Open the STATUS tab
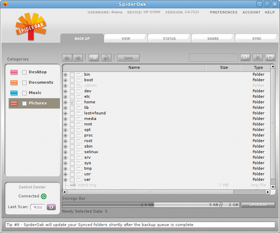The height and width of the screenshot is (233, 280). 169,38
